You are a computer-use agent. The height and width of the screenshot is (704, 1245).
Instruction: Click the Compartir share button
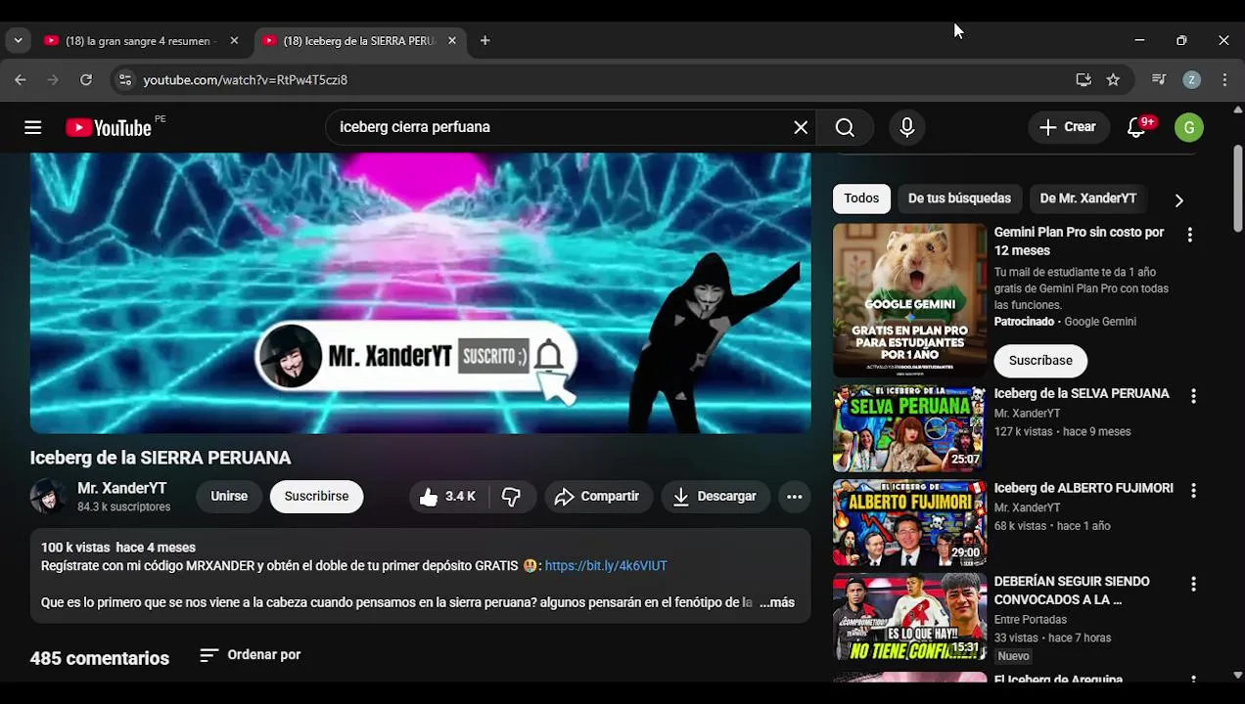[597, 497]
